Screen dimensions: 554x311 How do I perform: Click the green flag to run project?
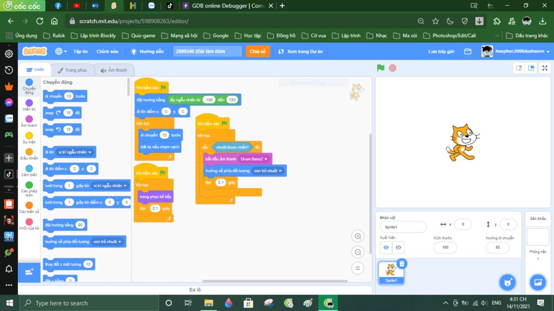click(x=381, y=68)
